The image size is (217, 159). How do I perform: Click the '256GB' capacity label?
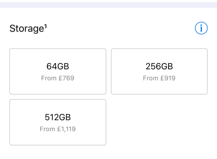pyautogui.click(x=159, y=66)
